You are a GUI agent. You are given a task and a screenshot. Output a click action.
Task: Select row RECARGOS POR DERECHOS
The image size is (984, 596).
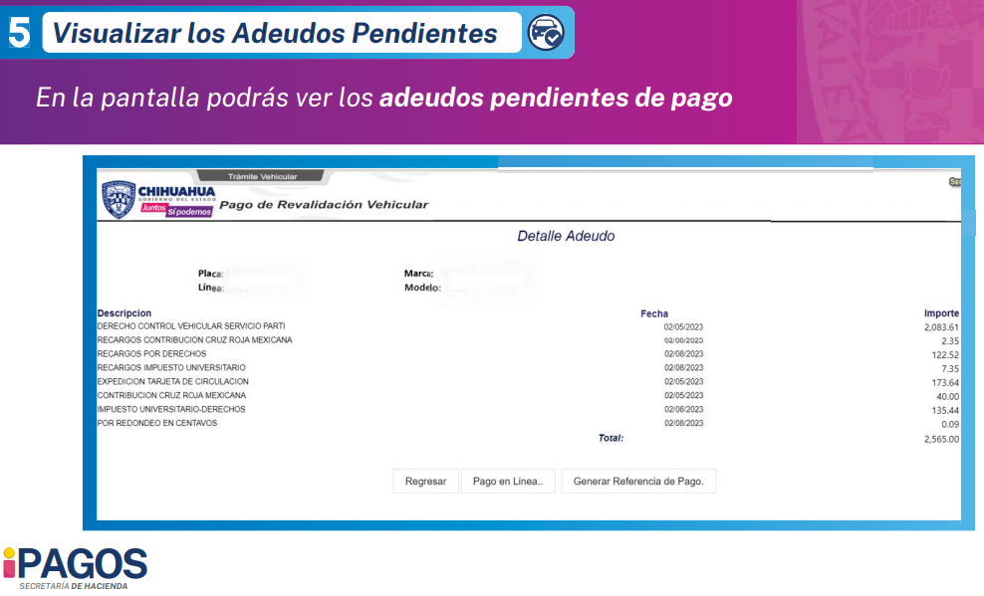pos(528,354)
